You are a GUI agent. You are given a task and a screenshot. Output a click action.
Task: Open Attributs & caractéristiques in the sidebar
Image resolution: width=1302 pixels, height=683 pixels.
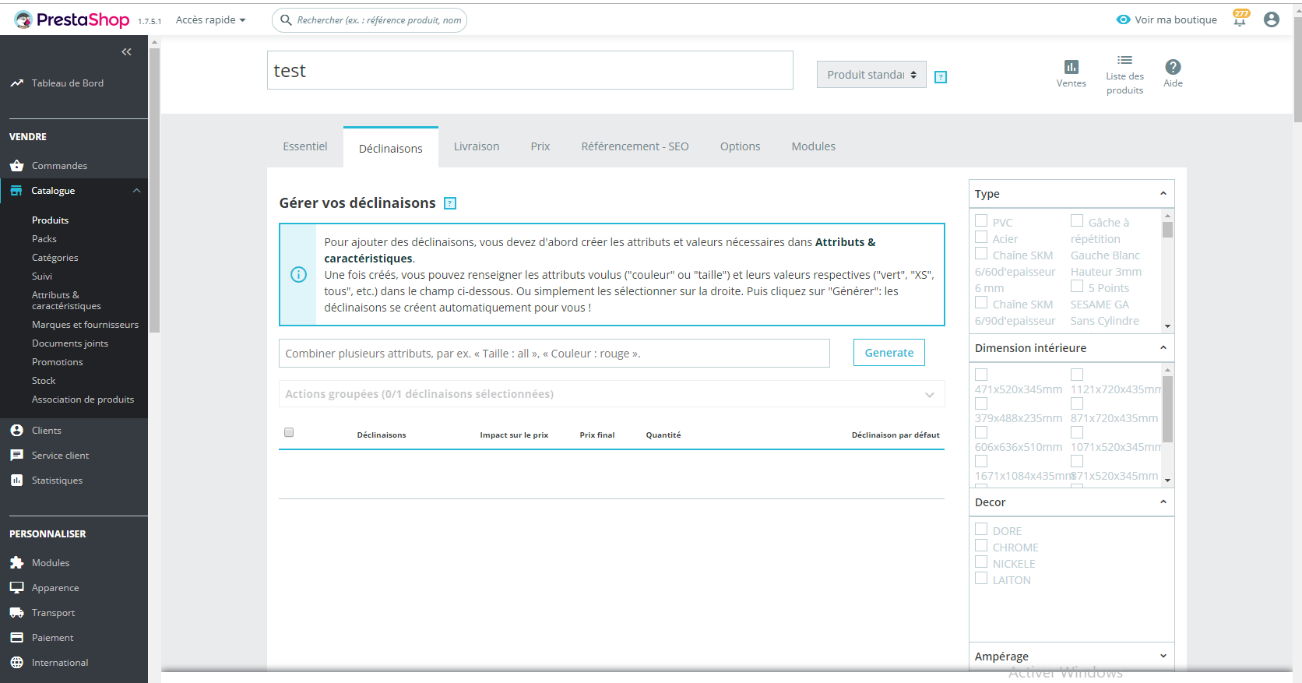click(x=66, y=301)
